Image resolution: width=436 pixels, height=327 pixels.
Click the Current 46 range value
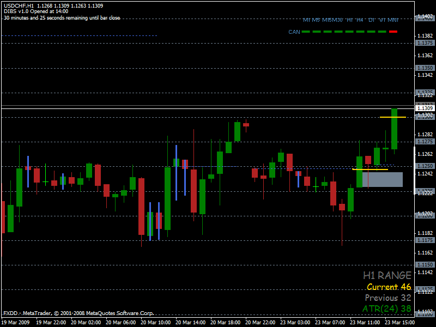tap(389, 287)
